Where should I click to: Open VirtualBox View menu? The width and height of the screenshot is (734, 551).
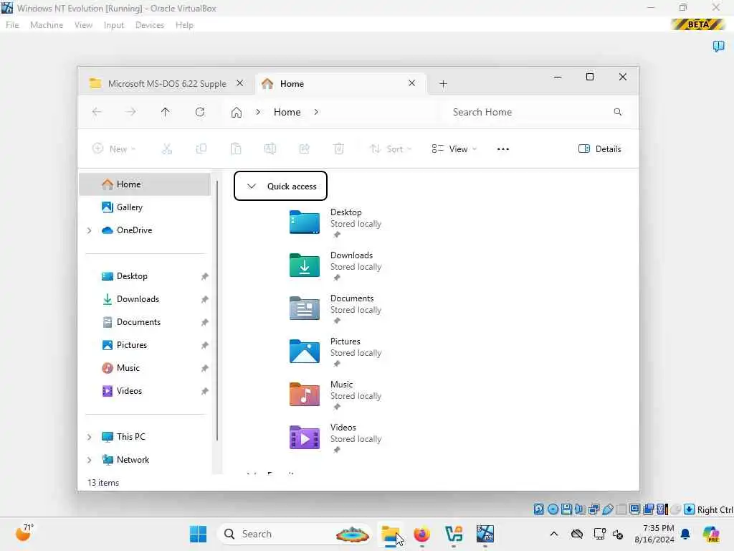[x=83, y=25]
